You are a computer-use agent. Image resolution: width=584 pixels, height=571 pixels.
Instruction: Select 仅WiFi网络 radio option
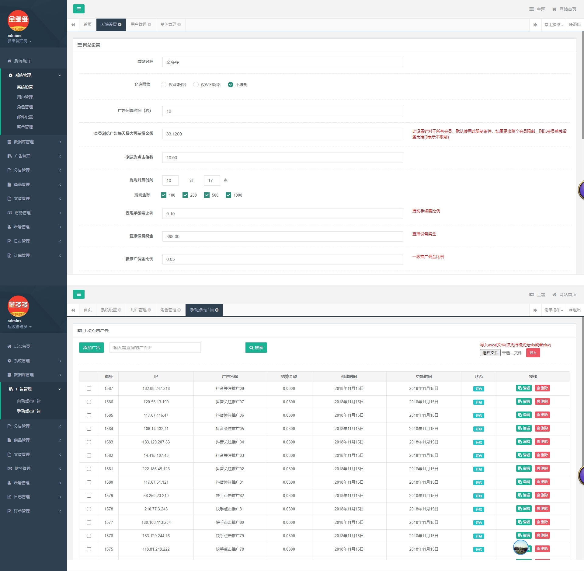[x=196, y=85]
